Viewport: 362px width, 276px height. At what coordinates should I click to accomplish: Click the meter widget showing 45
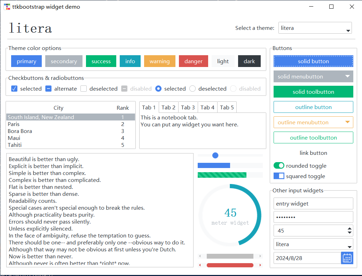click(x=230, y=215)
